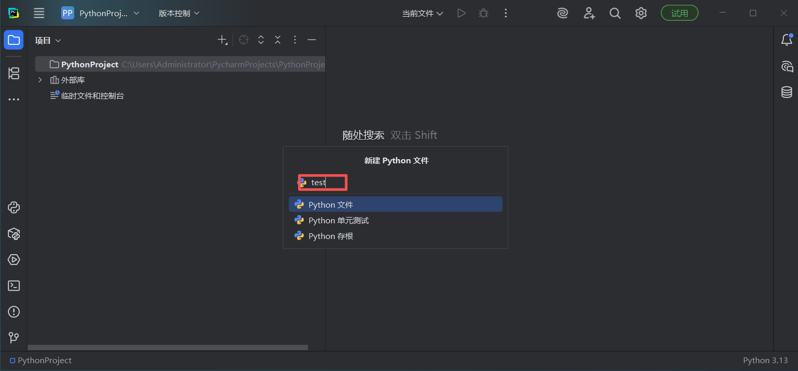The width and height of the screenshot is (798, 371).
Task: Open IDE settings gear
Action: pos(641,13)
